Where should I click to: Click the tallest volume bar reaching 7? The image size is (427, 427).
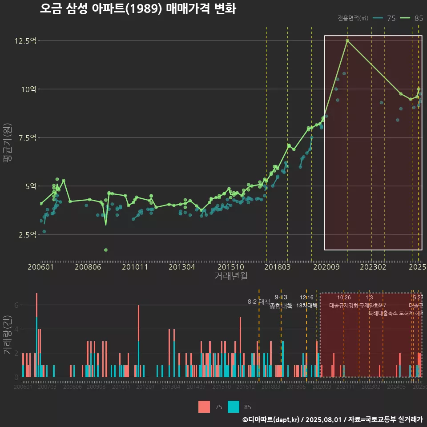(x=37, y=335)
